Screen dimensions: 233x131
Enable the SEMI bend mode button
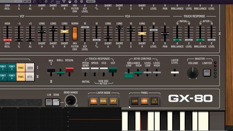(56, 102)
